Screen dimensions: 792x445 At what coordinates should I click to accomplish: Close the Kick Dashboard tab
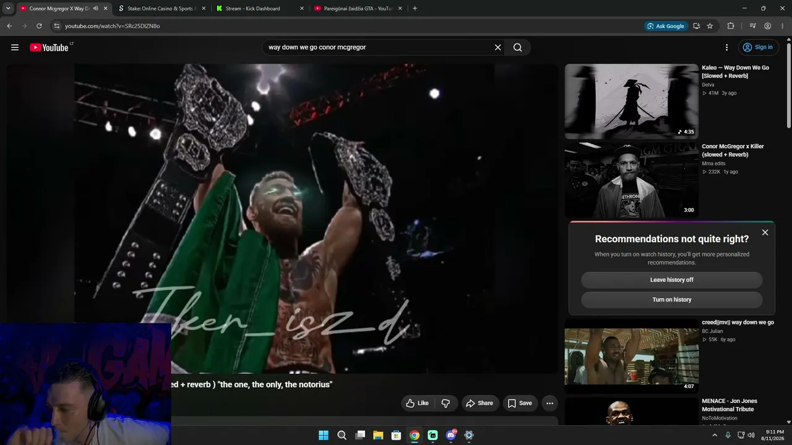(302, 9)
